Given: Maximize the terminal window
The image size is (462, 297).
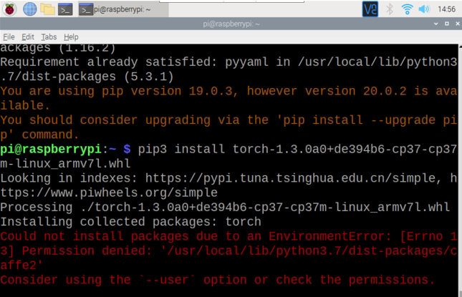Looking at the screenshot, I should click(447, 24).
